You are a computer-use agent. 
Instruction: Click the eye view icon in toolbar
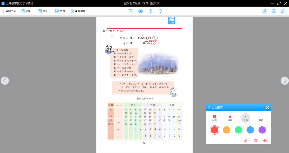pyautogui.click(x=141, y=11)
